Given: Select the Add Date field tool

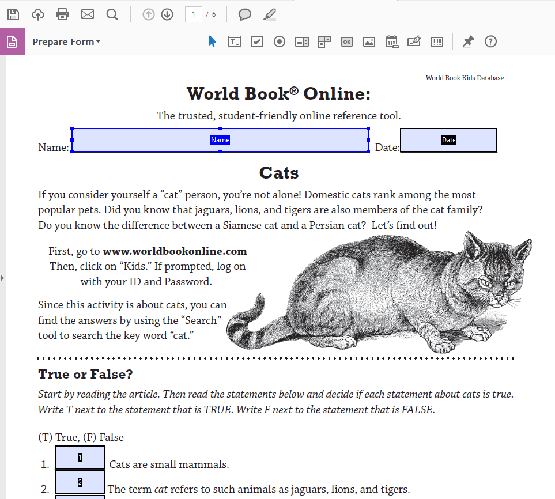Looking at the screenshot, I should coord(392,41).
